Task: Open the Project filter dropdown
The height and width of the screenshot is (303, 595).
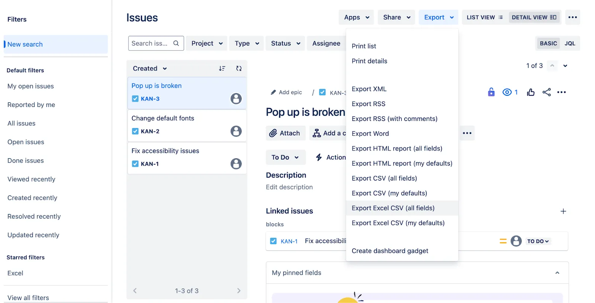Action: (x=207, y=43)
